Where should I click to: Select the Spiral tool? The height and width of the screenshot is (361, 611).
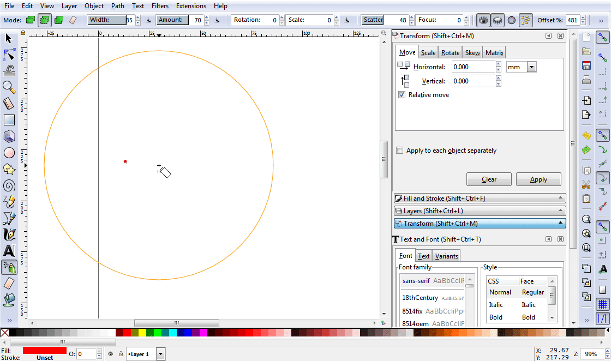point(8,185)
